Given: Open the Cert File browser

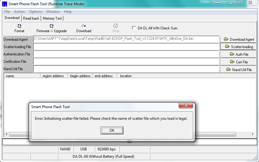Looking at the screenshot, I should (239, 62).
